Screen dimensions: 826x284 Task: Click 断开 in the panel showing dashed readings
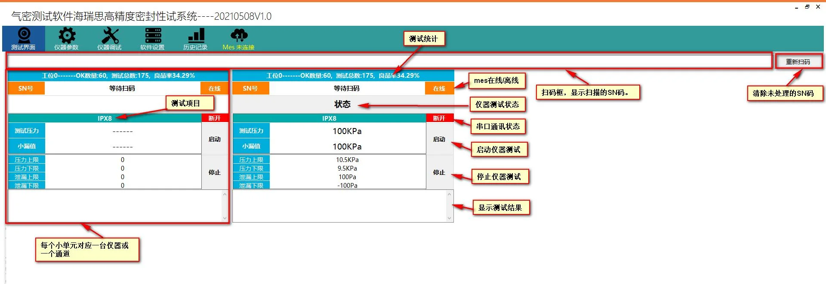point(214,118)
